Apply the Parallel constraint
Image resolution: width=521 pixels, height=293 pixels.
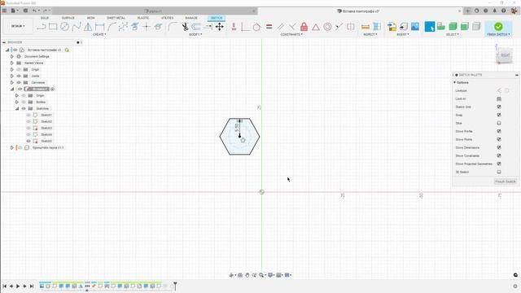281,27
